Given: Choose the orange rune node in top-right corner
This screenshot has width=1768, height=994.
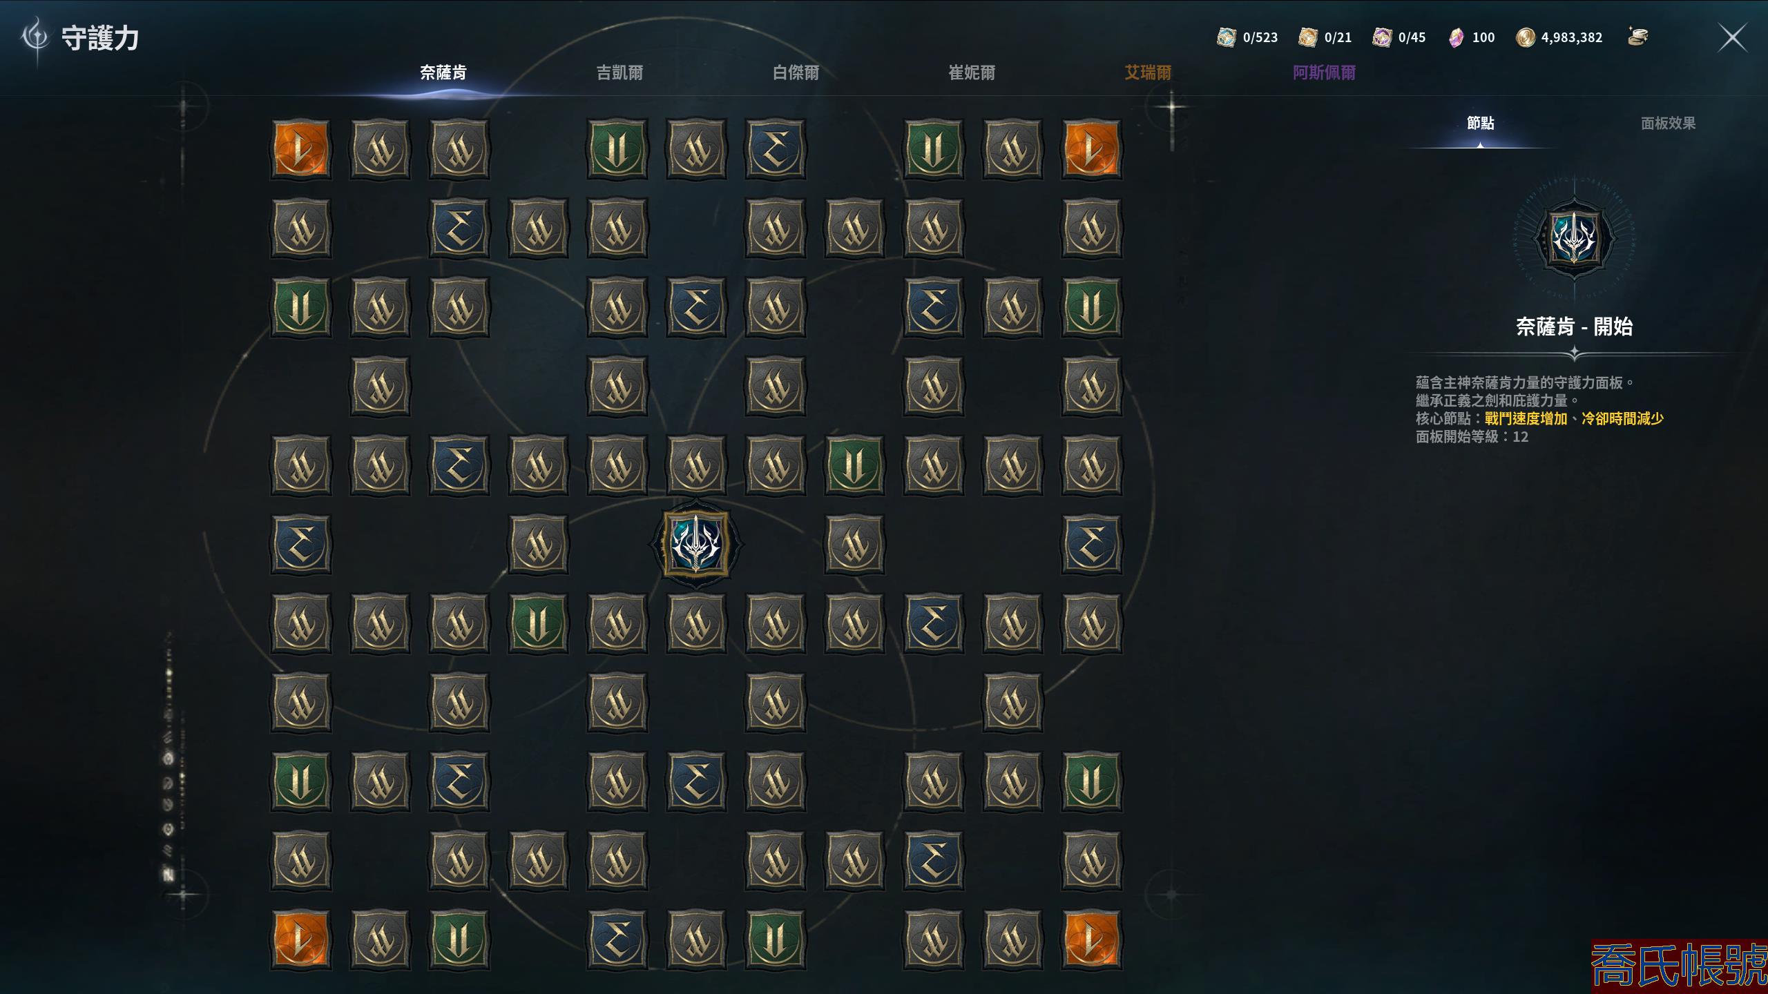Looking at the screenshot, I should pyautogui.click(x=1091, y=150).
